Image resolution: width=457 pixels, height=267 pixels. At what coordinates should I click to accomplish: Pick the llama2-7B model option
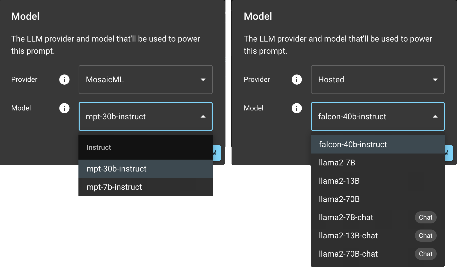pos(378,163)
